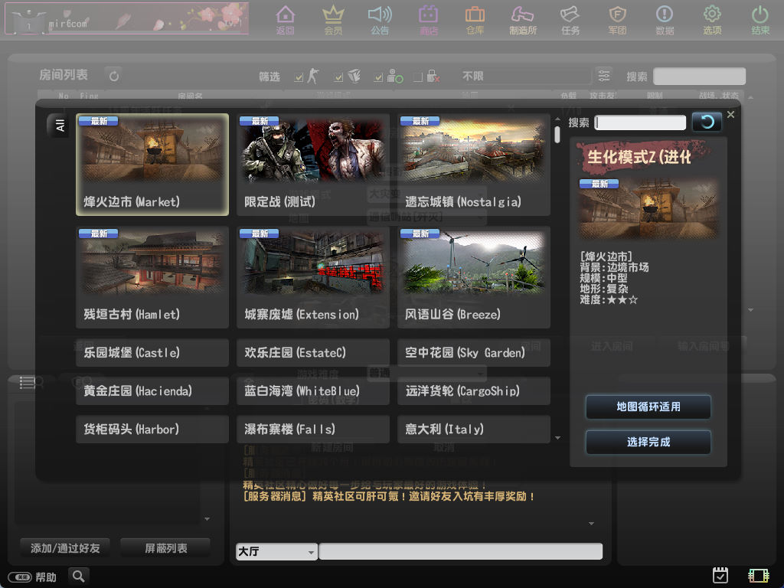Screen dimensions: 784x588
Task: Toggle the player status filter checkbox
Action: tap(378, 77)
